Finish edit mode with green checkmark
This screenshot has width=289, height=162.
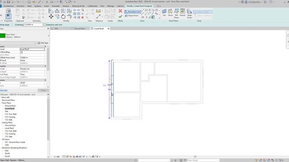(x=121, y=17)
